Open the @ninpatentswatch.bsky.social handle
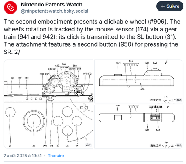The width and height of the screenshot is (186, 164). (x=54, y=11)
